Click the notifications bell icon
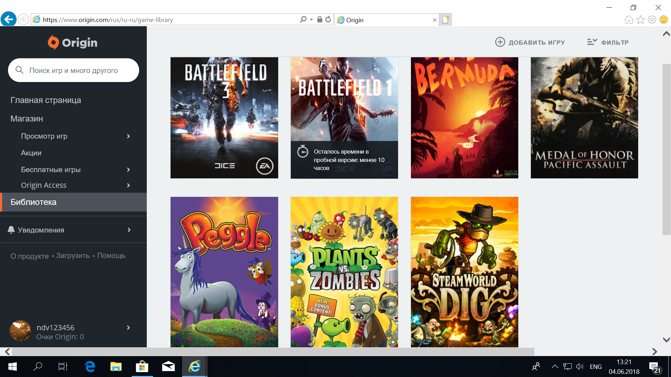 11,230
